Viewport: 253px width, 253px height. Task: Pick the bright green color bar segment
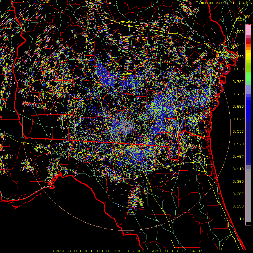[248, 77]
